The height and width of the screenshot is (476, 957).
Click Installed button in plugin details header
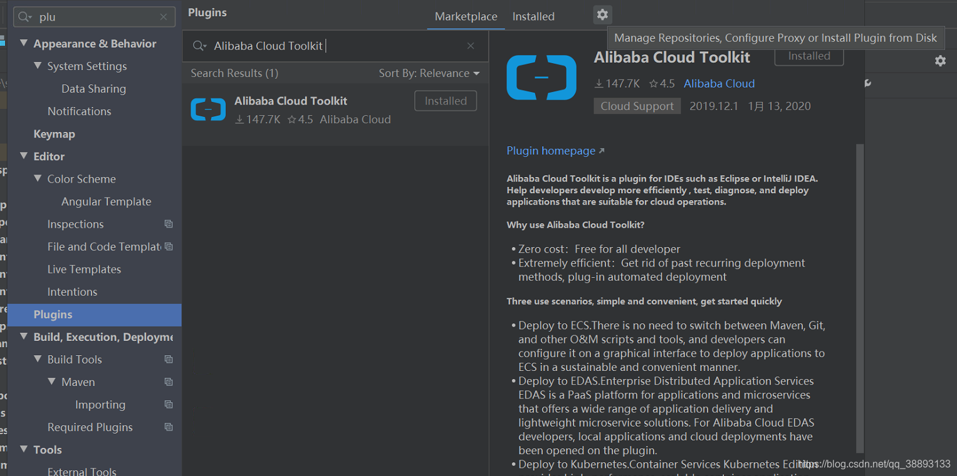click(x=809, y=57)
